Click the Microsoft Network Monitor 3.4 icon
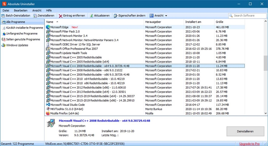This screenshot has height=146, width=268. 48,36
